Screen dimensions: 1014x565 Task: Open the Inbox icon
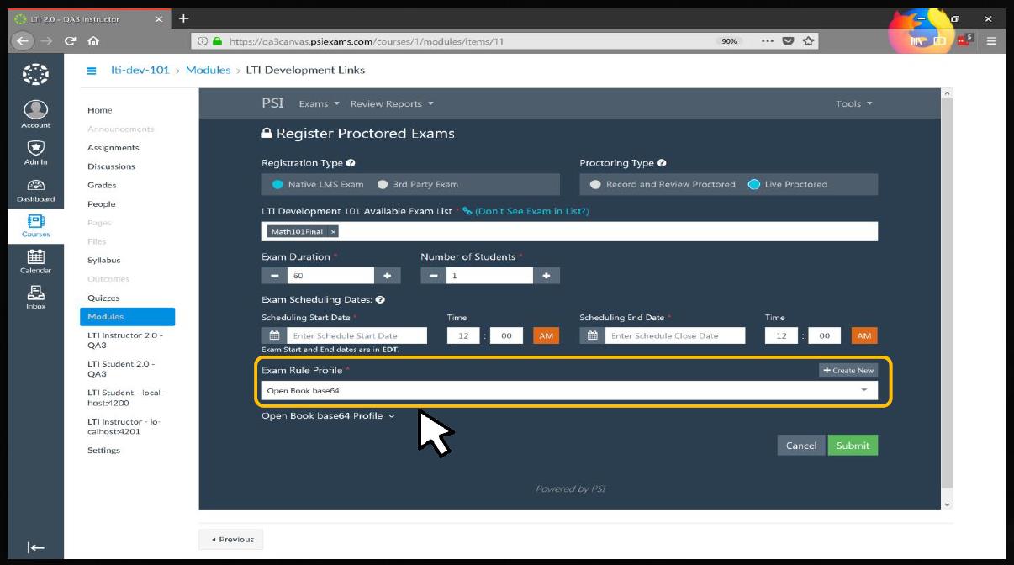coord(35,293)
